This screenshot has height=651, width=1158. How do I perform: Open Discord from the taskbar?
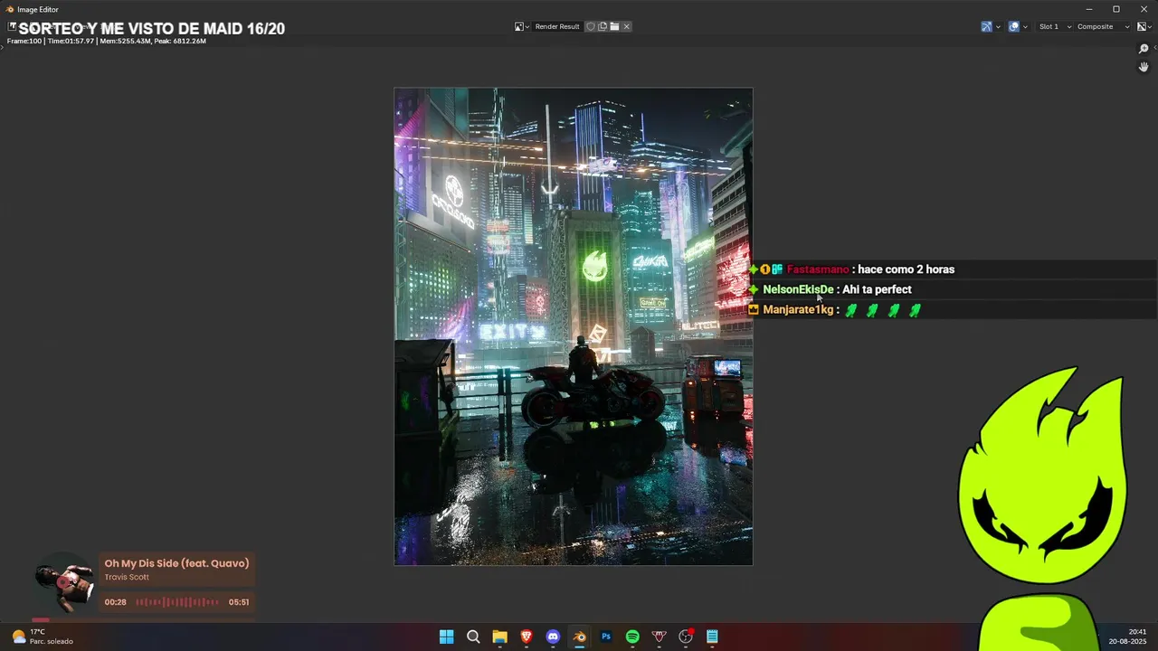pyautogui.click(x=553, y=637)
